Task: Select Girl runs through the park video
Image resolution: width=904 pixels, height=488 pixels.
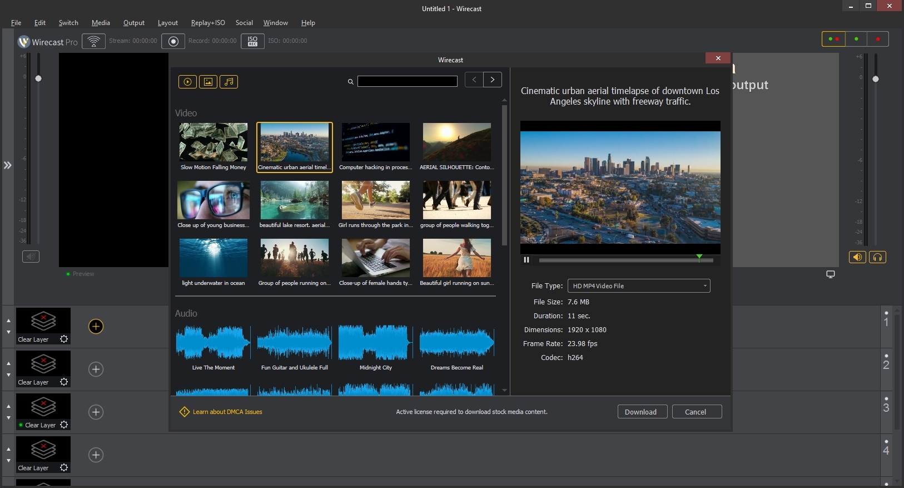Action: tap(376, 205)
